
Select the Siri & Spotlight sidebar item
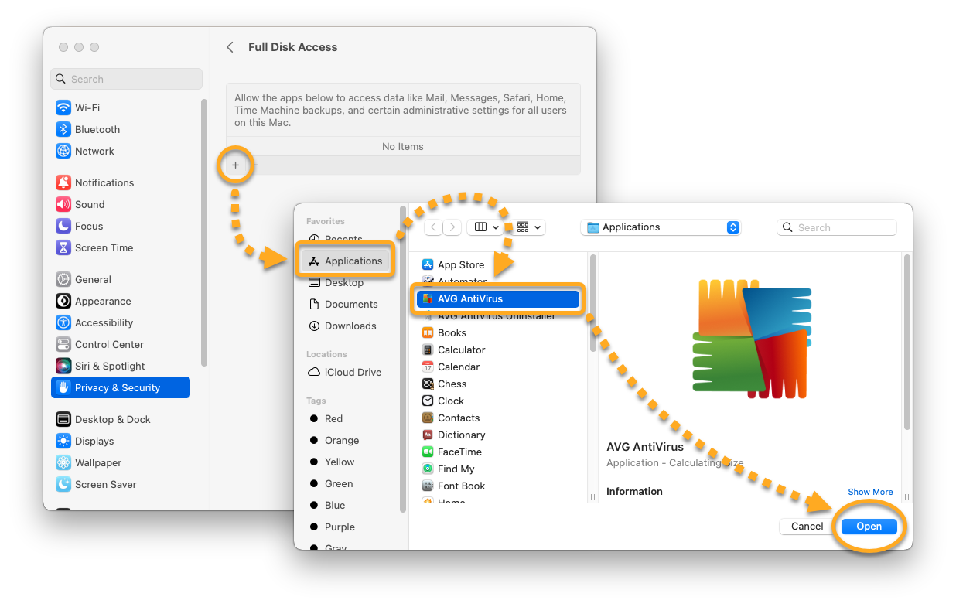coord(109,366)
